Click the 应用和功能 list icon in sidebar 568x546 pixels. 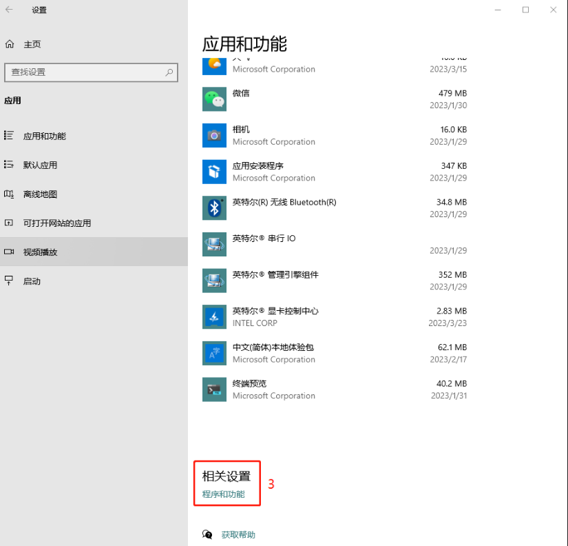click(9, 136)
